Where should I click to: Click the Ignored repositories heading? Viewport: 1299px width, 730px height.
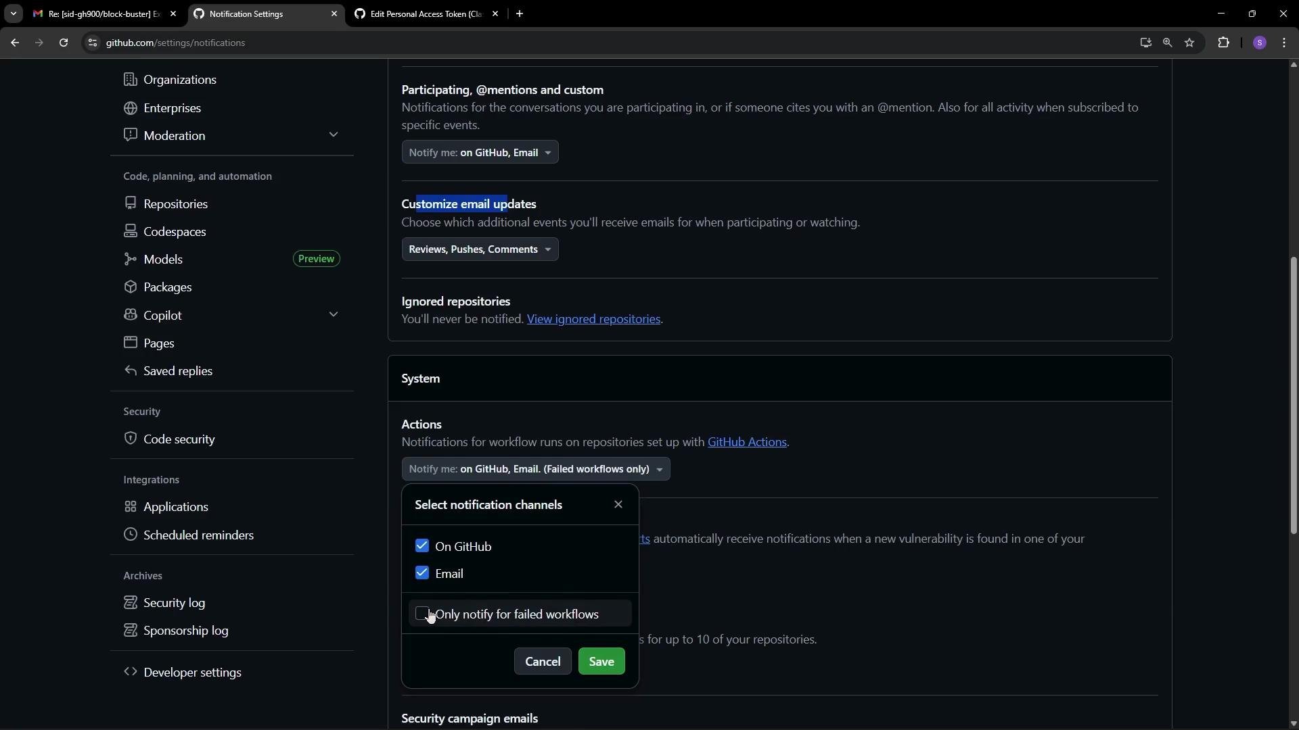455,301
